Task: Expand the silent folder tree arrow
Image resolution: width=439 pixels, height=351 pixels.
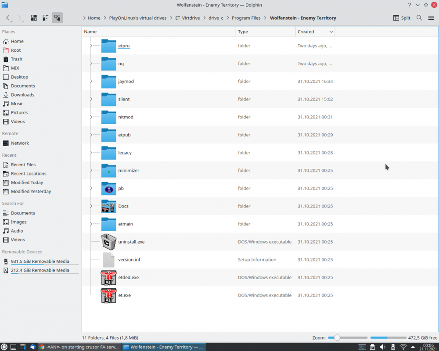Action: pos(91,99)
